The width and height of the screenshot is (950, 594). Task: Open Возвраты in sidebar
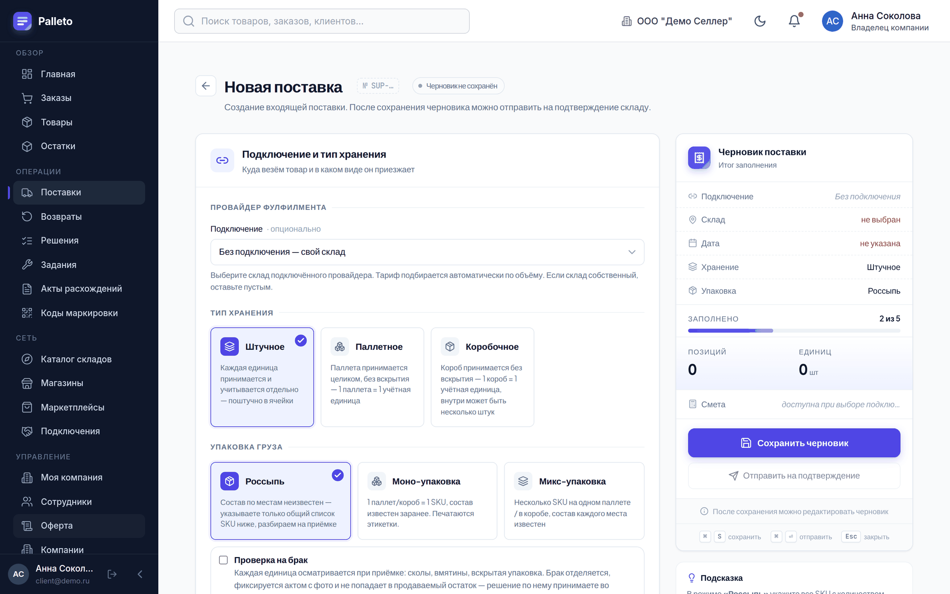click(79, 216)
